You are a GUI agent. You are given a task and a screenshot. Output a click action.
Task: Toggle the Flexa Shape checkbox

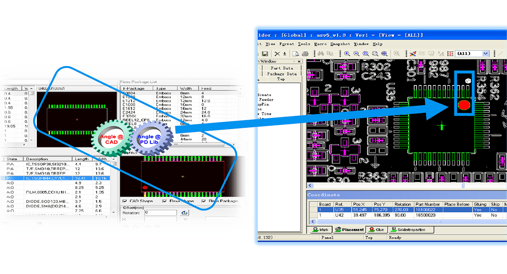tap(164, 201)
